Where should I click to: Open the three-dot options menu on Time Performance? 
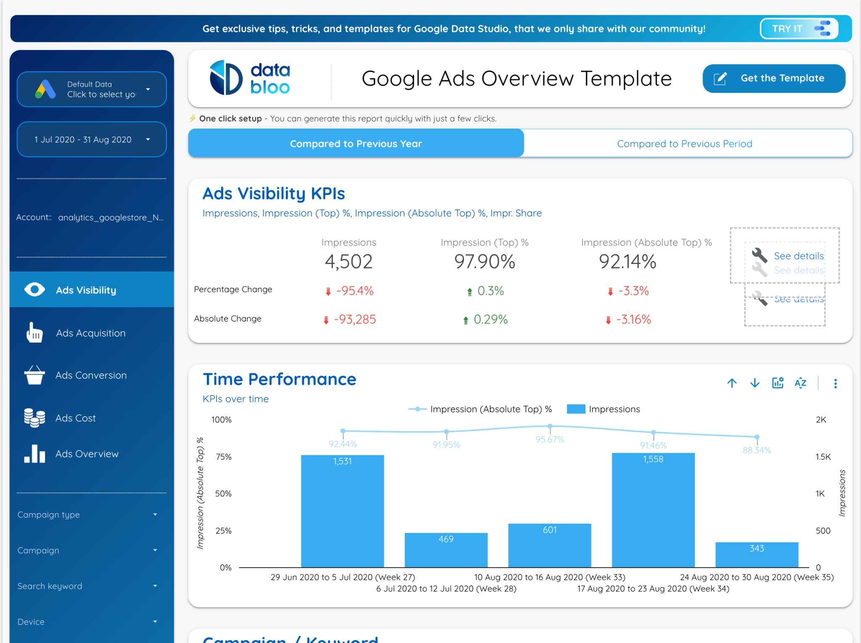(x=836, y=383)
